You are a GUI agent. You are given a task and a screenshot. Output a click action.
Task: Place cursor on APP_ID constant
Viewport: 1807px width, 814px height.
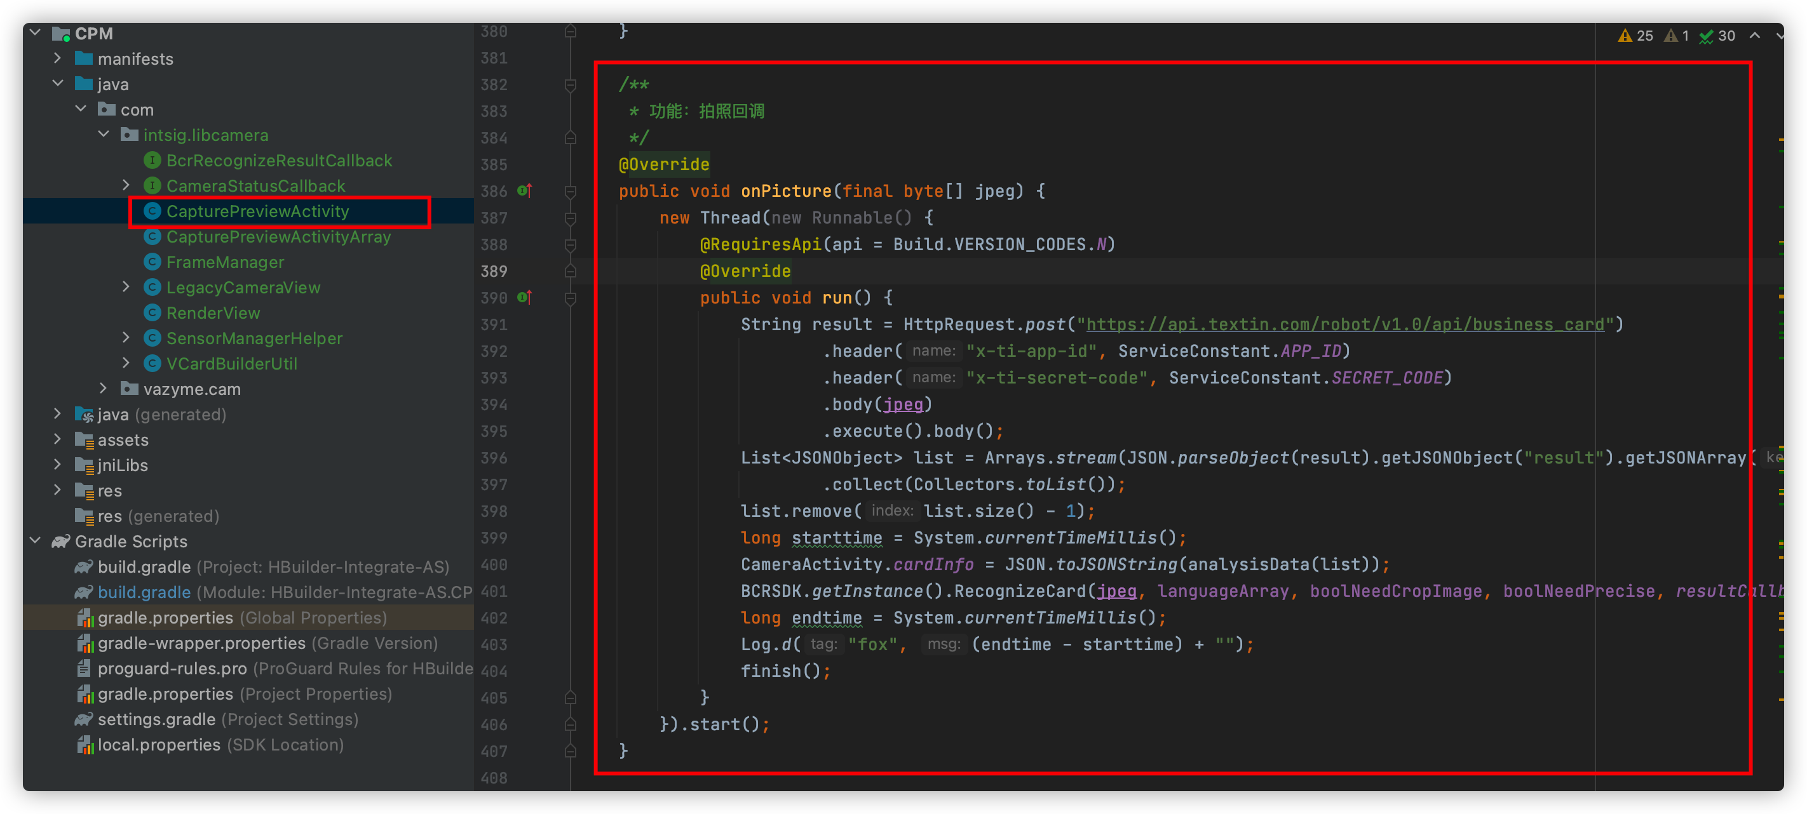click(x=1311, y=350)
